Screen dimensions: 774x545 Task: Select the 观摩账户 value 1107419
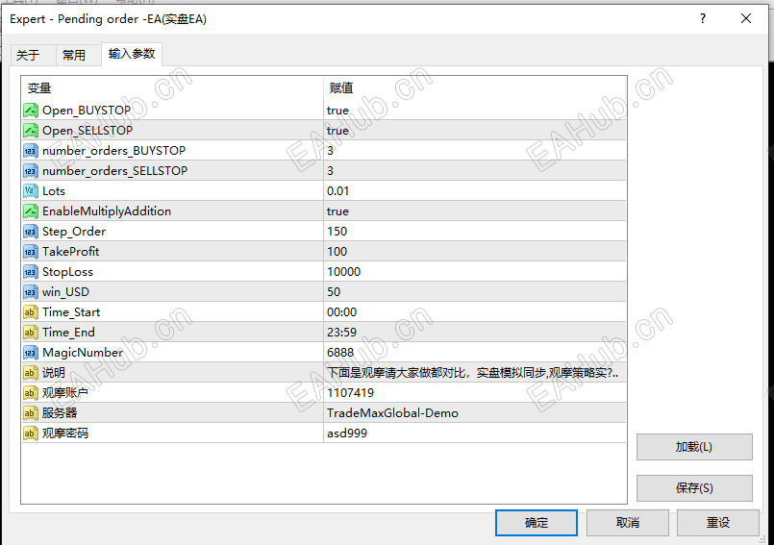[351, 393]
